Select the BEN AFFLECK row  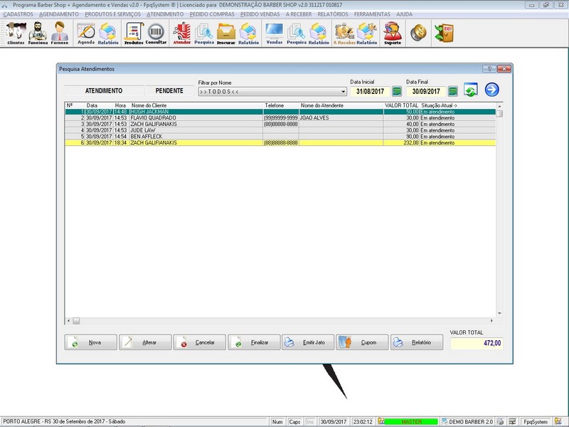click(x=280, y=137)
